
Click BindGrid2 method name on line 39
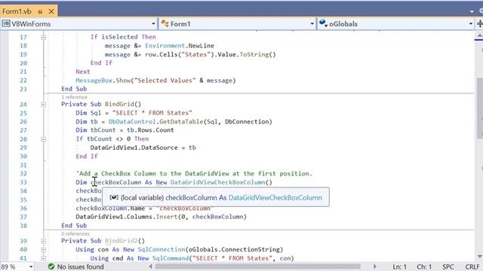pyautogui.click(x=121, y=241)
